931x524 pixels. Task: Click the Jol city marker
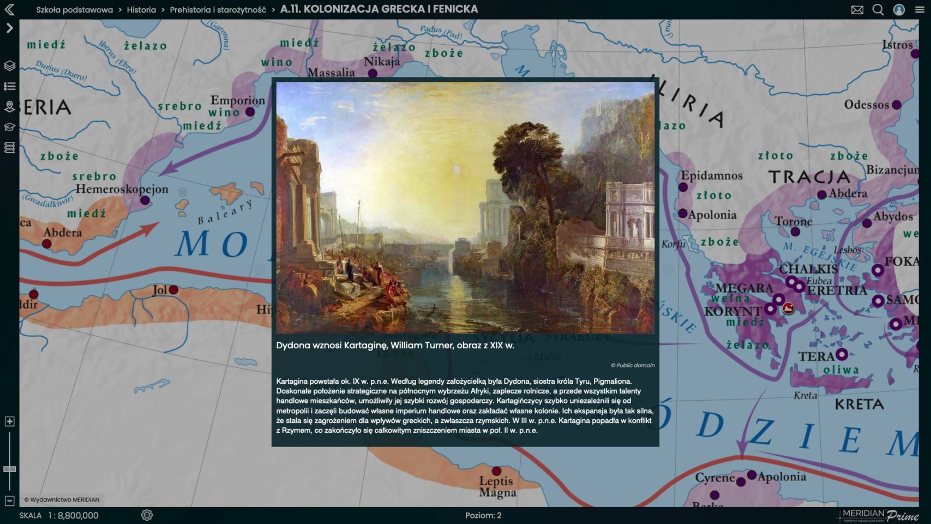click(173, 290)
